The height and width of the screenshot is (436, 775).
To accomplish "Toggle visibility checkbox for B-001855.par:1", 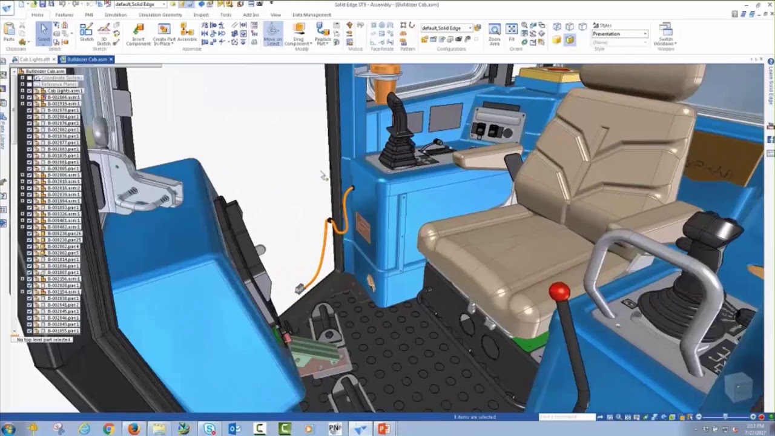I will click(x=29, y=331).
